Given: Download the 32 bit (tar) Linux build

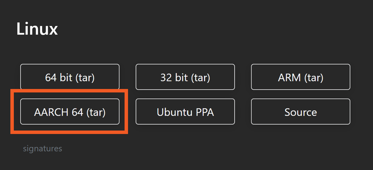Looking at the screenshot, I should point(185,77).
